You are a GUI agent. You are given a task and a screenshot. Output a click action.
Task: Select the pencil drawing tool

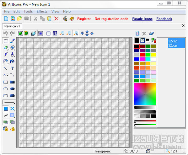6,54
